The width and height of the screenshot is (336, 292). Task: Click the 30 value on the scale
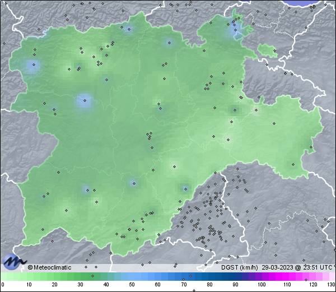click(x=80, y=285)
